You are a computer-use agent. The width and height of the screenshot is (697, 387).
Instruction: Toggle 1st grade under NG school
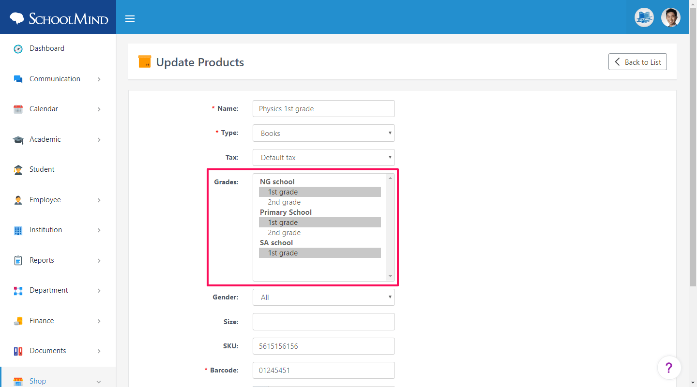(320, 192)
